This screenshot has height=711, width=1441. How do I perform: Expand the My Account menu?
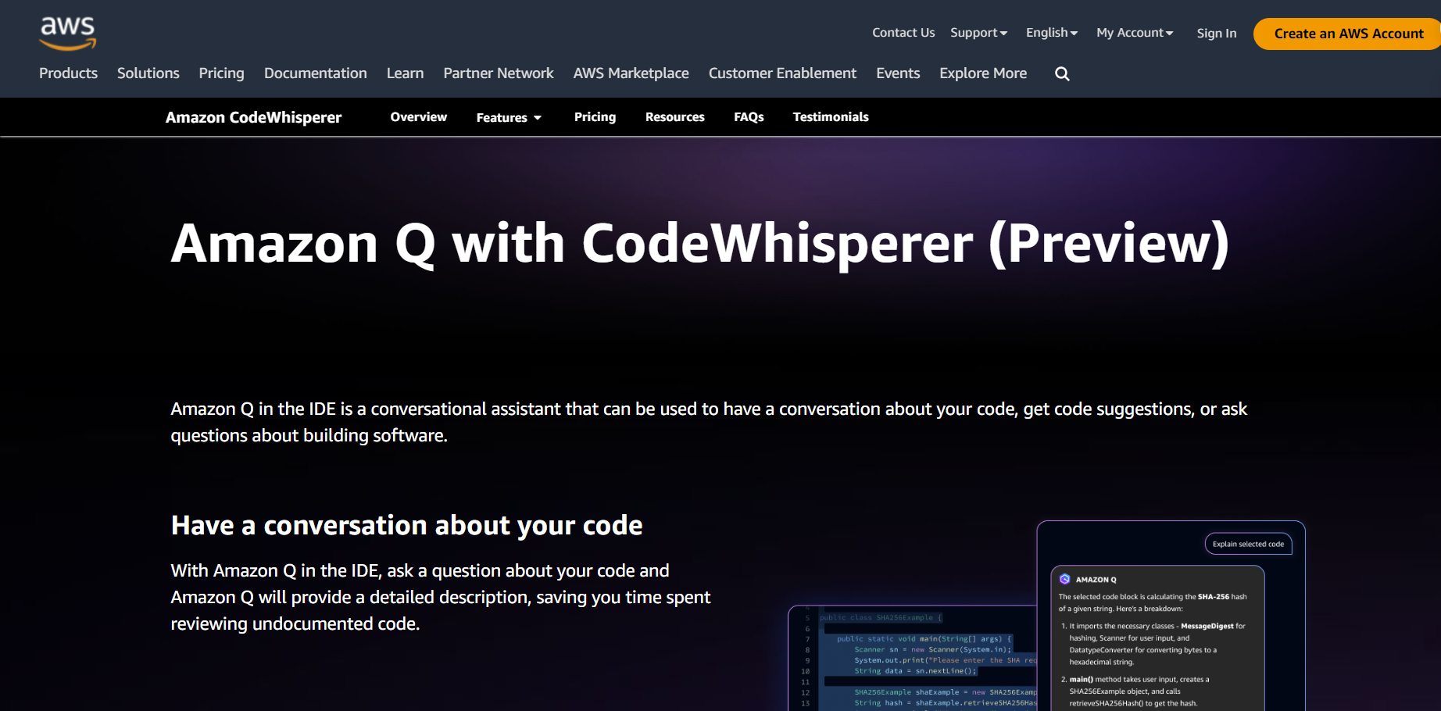[x=1135, y=33]
